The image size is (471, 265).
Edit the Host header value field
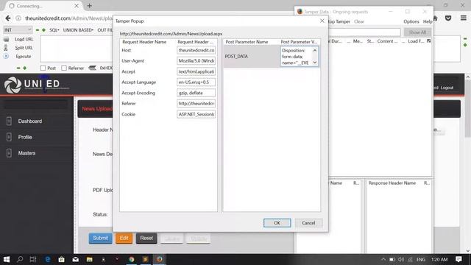point(196,50)
